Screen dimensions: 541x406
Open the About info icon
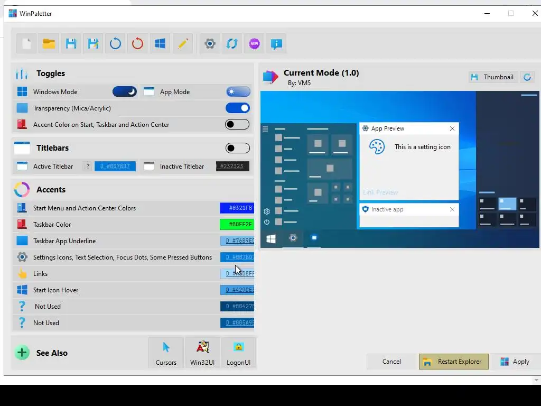(x=276, y=44)
